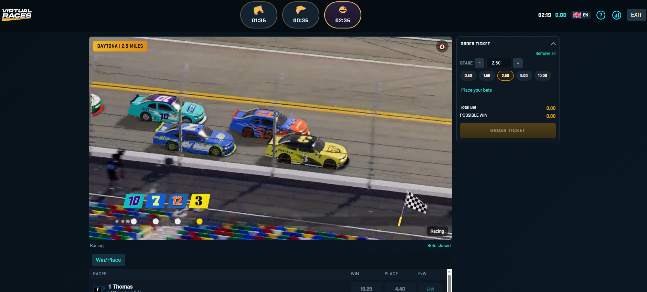Click the Place your bets message
Screen dimensions: 647x292
tap(477, 90)
